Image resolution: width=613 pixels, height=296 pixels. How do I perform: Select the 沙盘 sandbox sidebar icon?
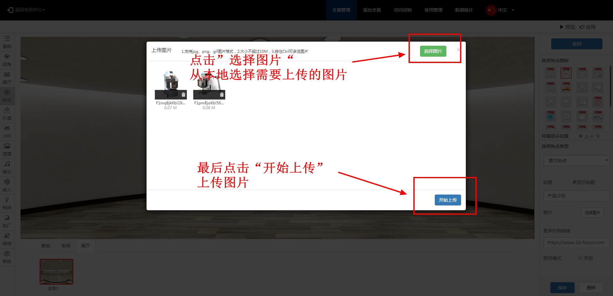(7, 113)
